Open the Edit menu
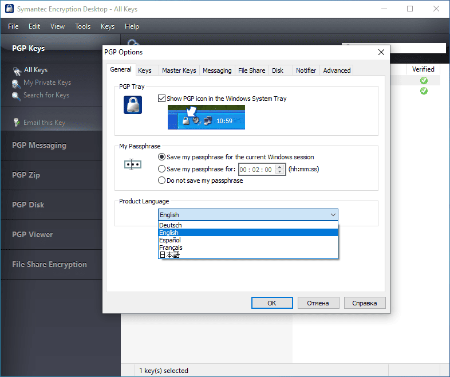This screenshot has width=450, height=377. tap(34, 26)
